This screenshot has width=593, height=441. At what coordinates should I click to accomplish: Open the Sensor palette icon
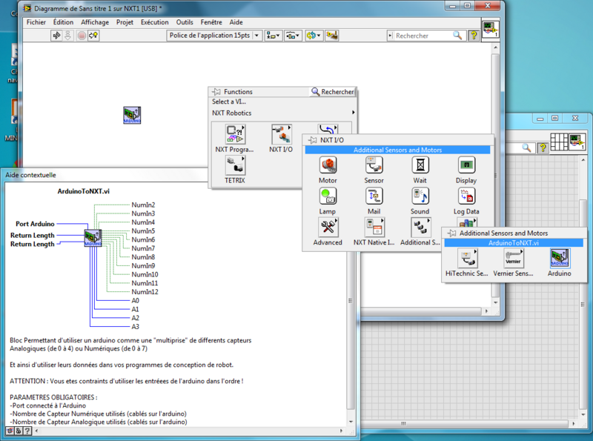[x=374, y=165]
